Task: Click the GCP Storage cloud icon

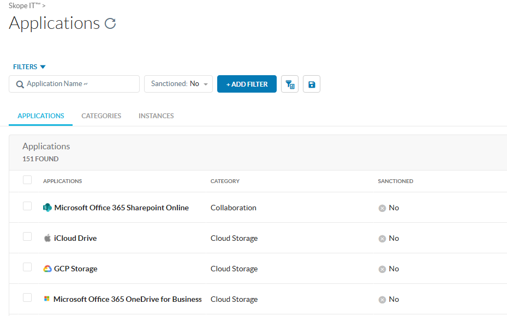Action: pyautogui.click(x=47, y=269)
